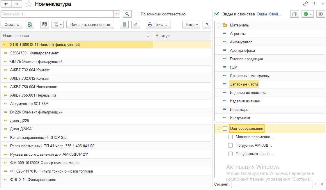Open attached files with paperclip icon

[135, 25]
